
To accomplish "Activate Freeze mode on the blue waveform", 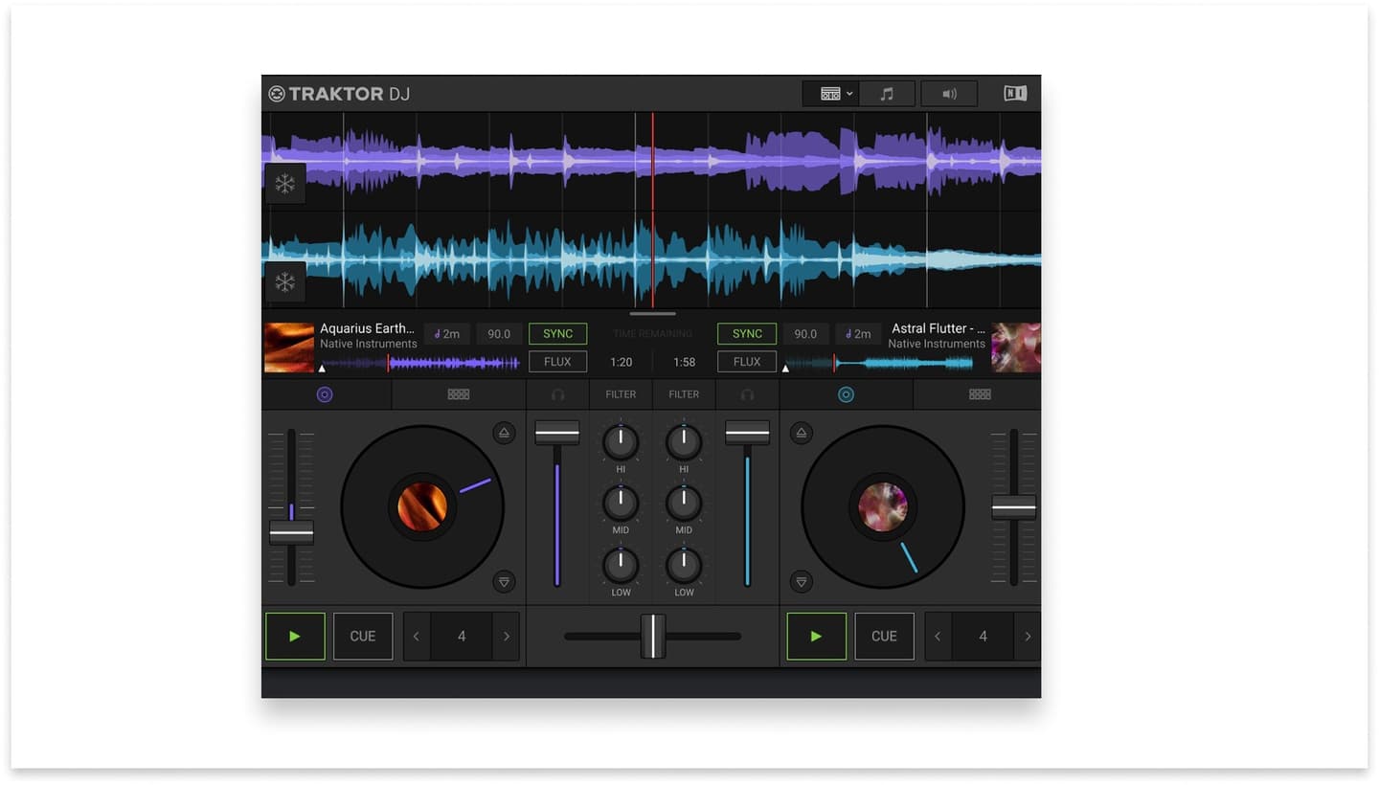I will coord(284,280).
